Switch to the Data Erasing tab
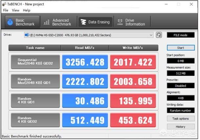This screenshot has width=200, height=140. (x=95, y=22)
